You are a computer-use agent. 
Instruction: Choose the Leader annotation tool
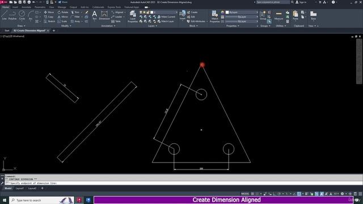point(117,16)
